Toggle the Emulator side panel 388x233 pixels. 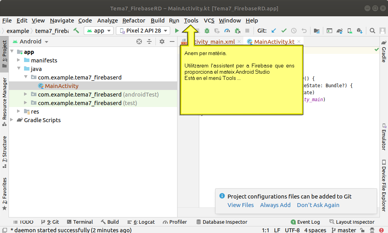(384, 137)
